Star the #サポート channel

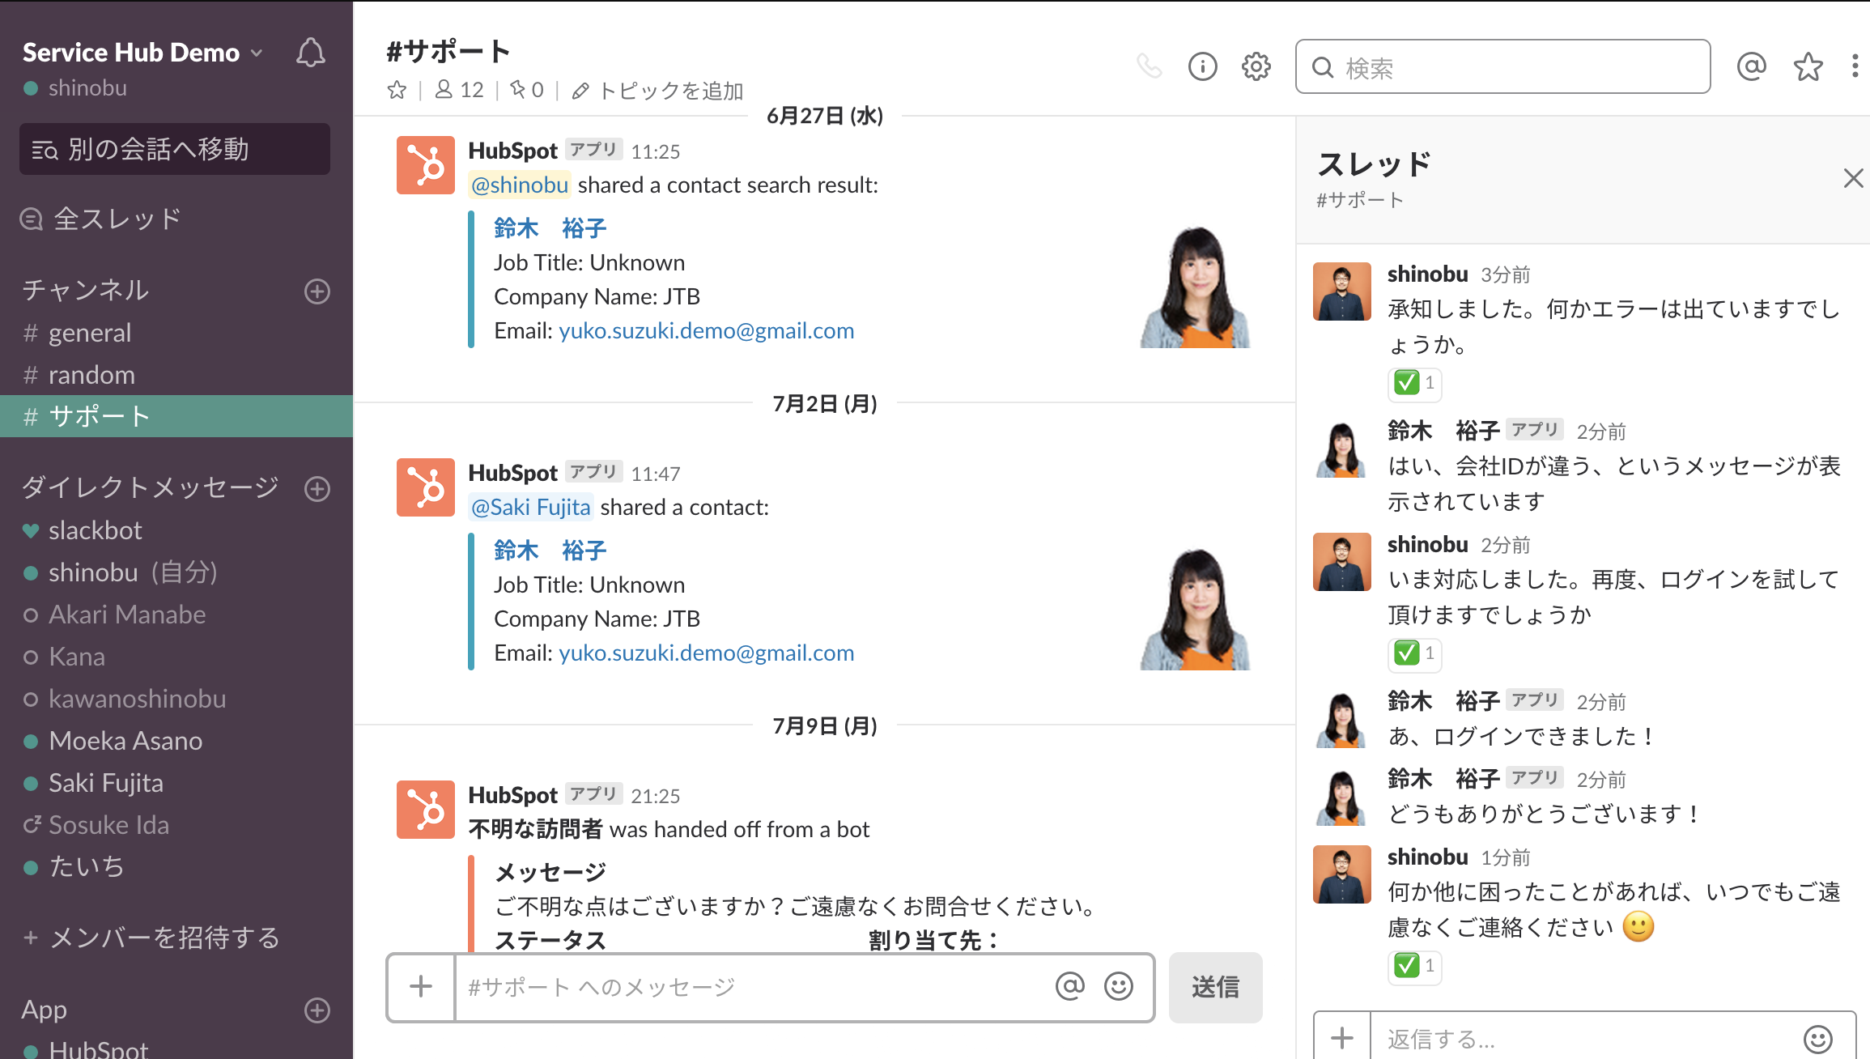tap(397, 90)
